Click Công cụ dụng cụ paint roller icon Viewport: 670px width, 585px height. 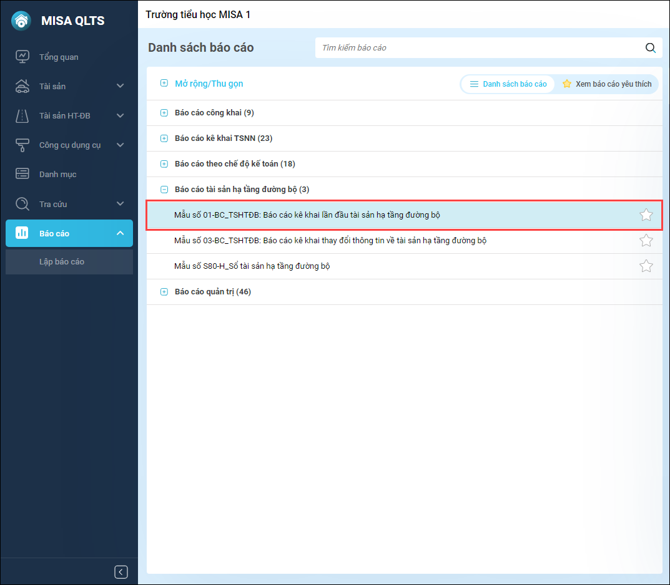[x=22, y=145]
